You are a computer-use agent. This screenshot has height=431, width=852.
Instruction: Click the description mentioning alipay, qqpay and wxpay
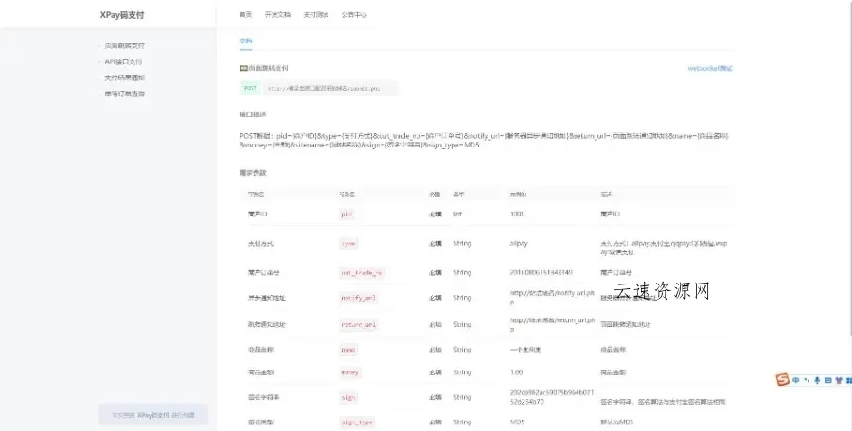pyautogui.click(x=664, y=248)
